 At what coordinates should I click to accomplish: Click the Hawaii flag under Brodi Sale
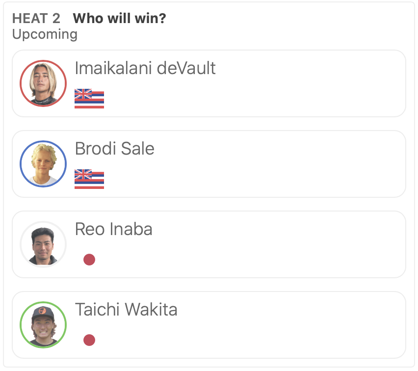tap(89, 179)
